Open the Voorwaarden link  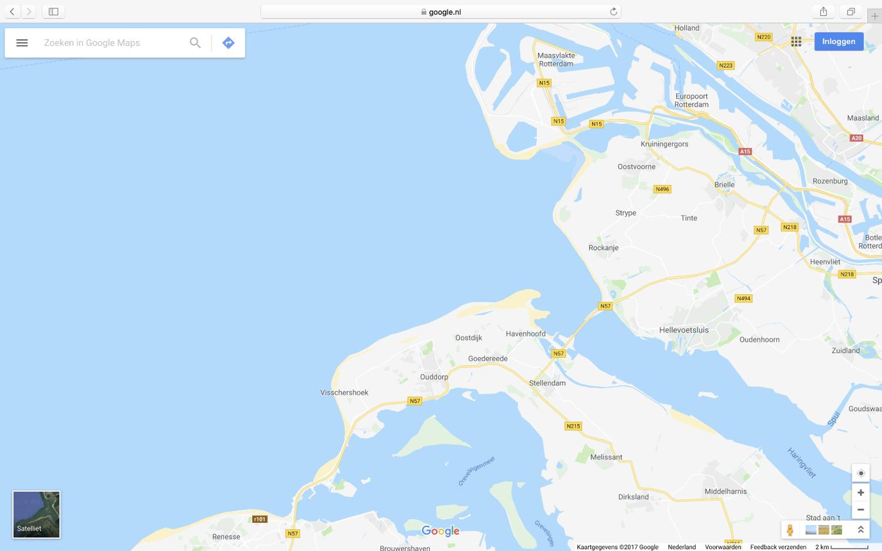pos(723,547)
